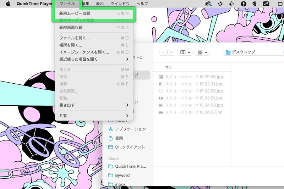284x189 pixels.
Task: Select file スクリーンショ…1 15.34.57.jpg
Action: tap(191, 112)
